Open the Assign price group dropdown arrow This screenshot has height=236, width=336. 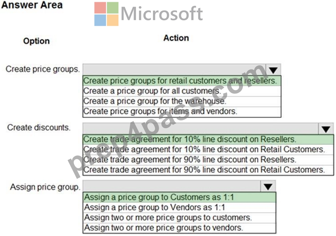(268, 186)
